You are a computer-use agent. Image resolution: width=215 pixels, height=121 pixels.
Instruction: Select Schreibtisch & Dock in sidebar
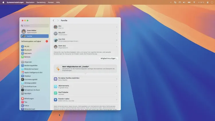click(35, 90)
